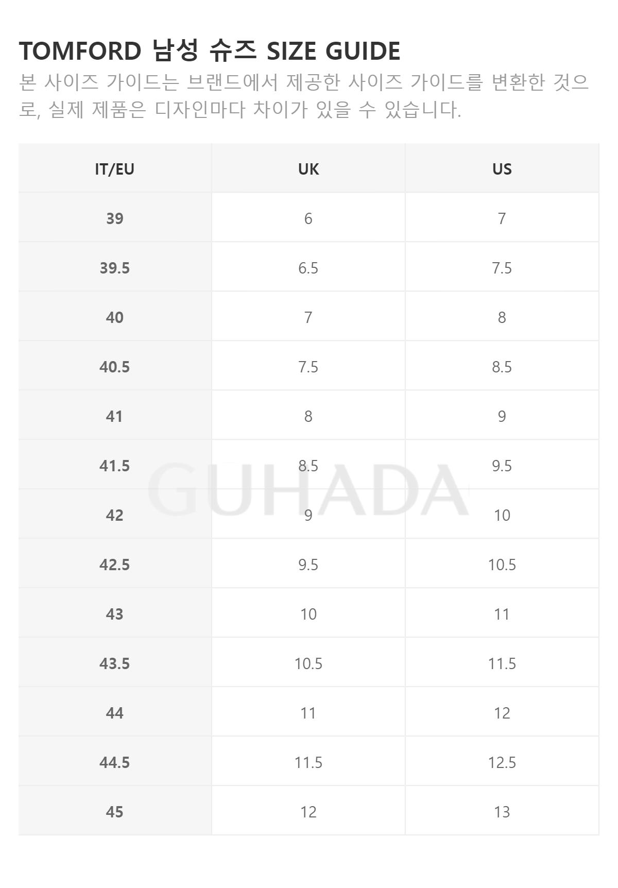
Task: Click the US column header
Action: click(502, 168)
